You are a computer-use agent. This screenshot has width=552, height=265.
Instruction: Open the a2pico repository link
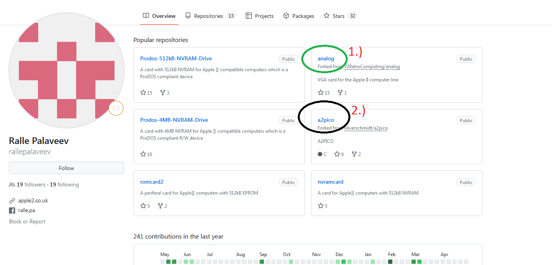click(326, 120)
